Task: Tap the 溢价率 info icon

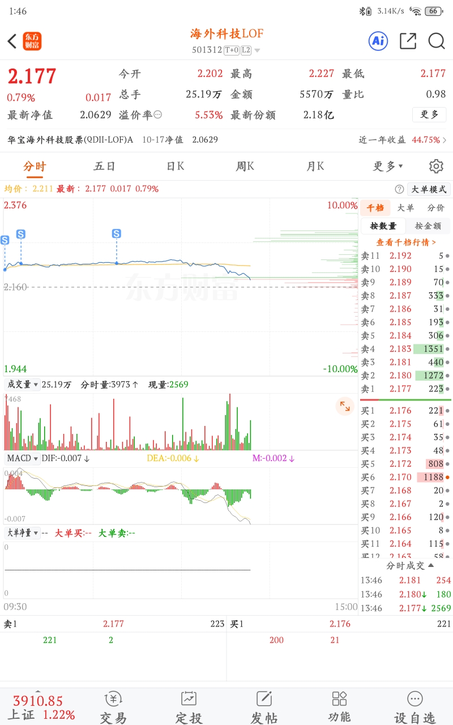Action: (x=157, y=114)
